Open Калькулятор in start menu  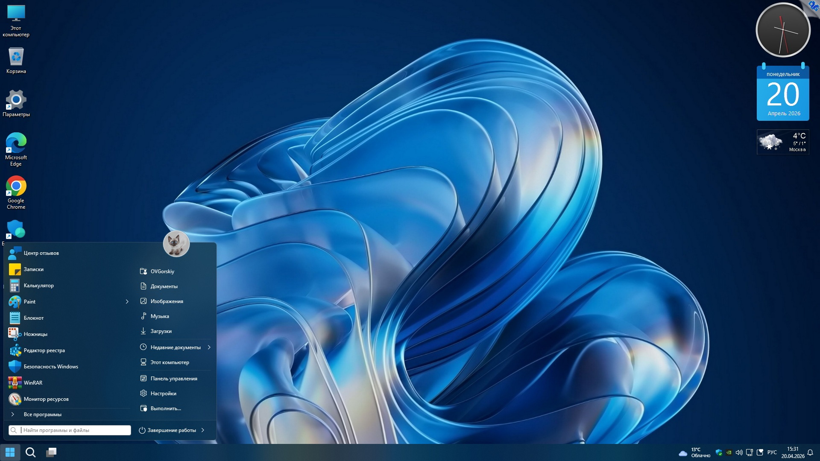click(38, 286)
